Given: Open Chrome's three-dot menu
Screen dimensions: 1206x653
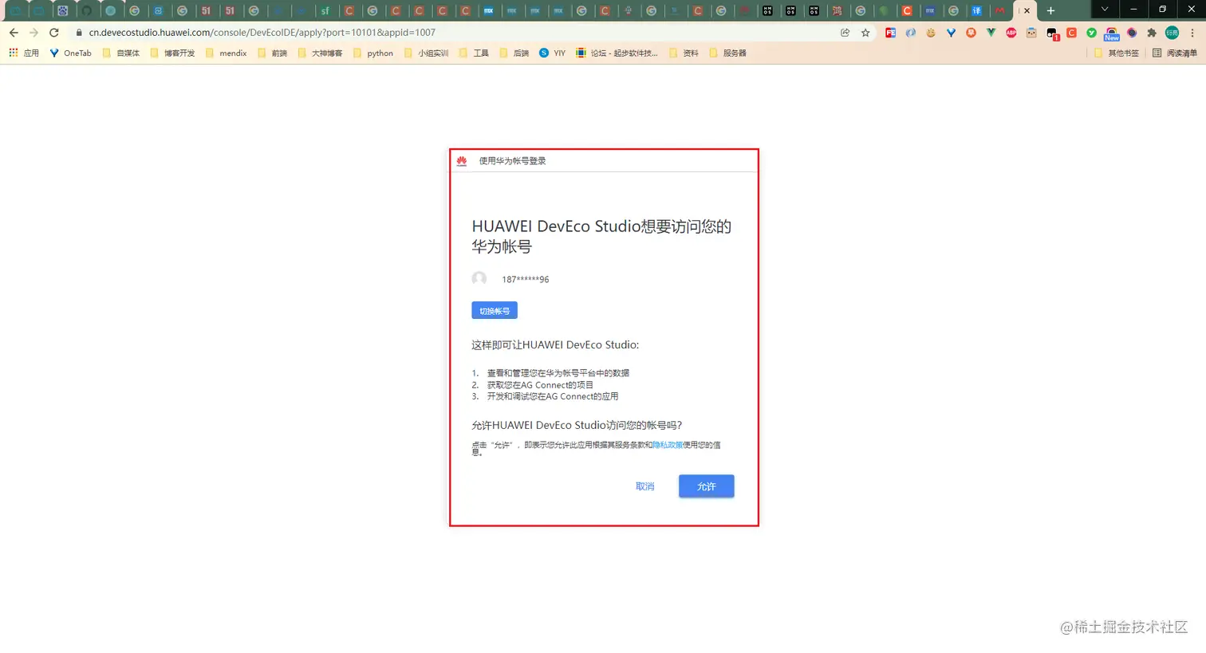Looking at the screenshot, I should click(x=1192, y=33).
